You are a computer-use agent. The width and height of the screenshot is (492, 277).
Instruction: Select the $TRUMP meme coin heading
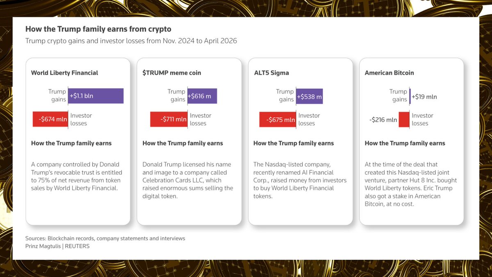point(172,73)
